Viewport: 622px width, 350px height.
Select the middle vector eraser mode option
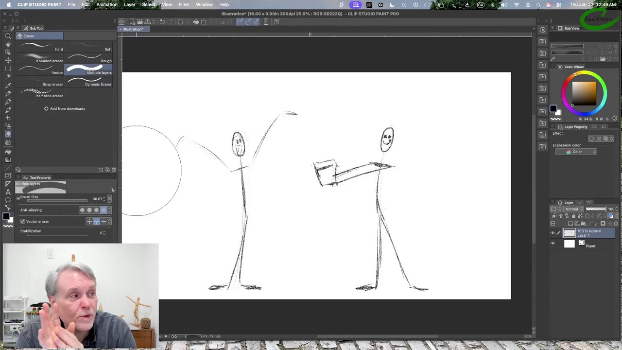[x=96, y=221]
